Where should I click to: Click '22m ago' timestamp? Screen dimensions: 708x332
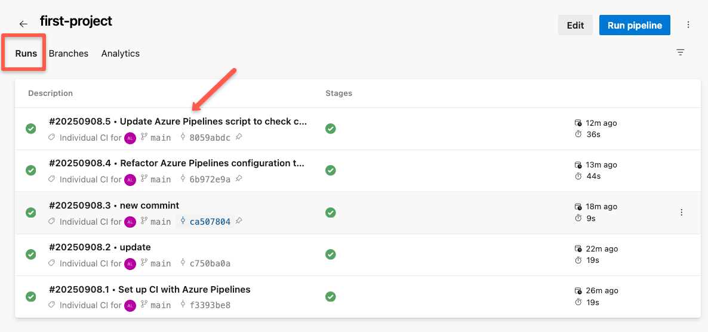point(601,249)
